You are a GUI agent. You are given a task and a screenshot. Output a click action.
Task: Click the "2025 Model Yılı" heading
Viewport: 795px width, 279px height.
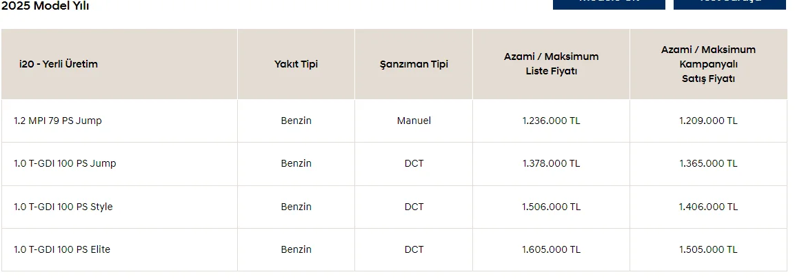pyautogui.click(x=45, y=6)
